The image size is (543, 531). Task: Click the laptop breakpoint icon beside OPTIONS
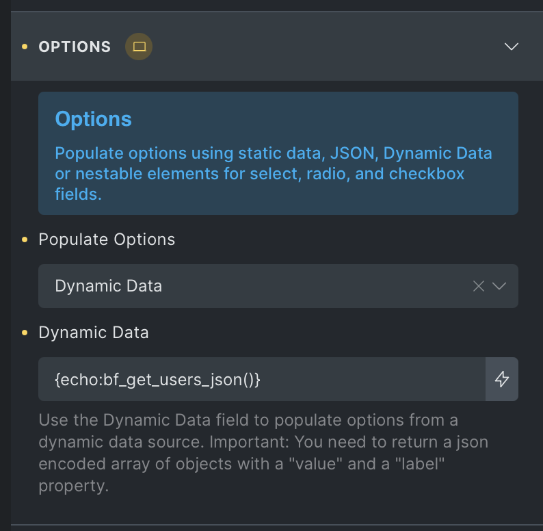(139, 47)
